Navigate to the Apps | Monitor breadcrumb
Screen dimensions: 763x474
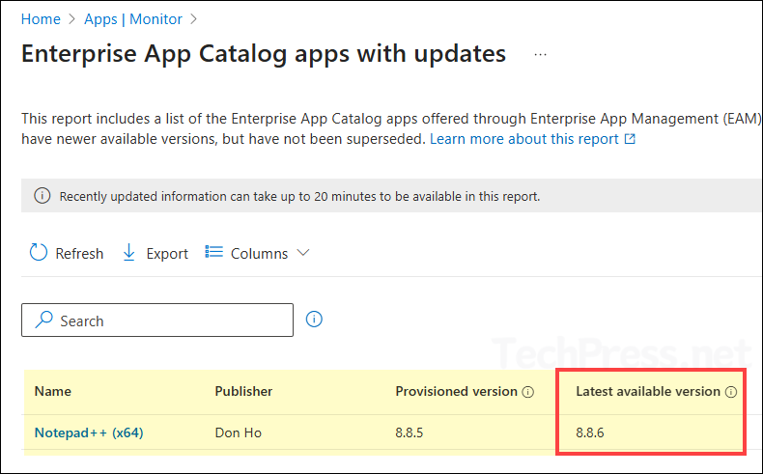coord(133,18)
